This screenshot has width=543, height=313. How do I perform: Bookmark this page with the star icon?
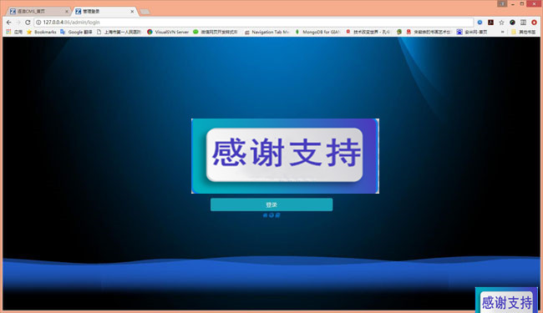tap(501, 23)
